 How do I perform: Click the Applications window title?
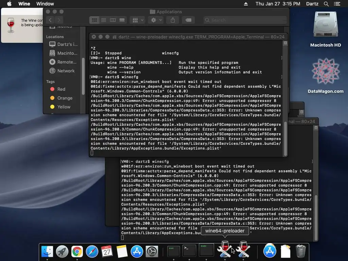click(x=169, y=12)
